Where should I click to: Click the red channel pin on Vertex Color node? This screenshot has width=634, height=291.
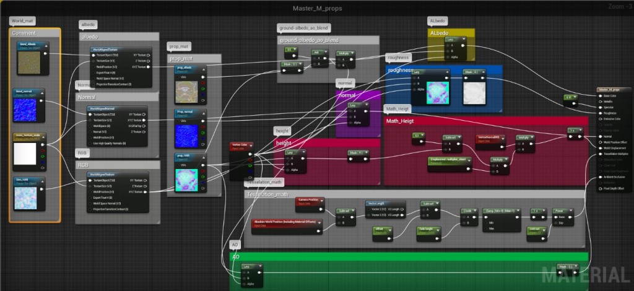pyautogui.click(x=250, y=160)
